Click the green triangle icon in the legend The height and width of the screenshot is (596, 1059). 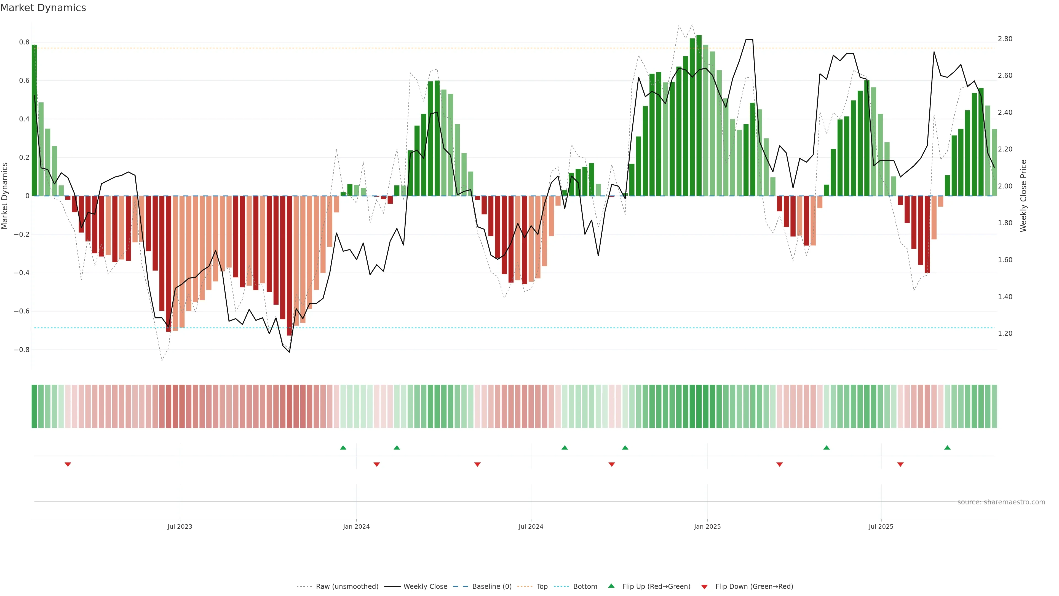tap(611, 586)
